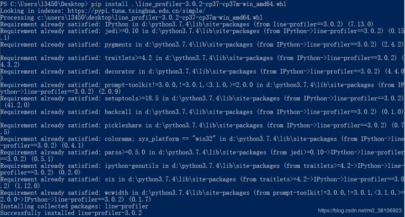Click the 'pickleshare' package name
Viewport: 405px width, 217px height.
pyautogui.click(x=123, y=125)
